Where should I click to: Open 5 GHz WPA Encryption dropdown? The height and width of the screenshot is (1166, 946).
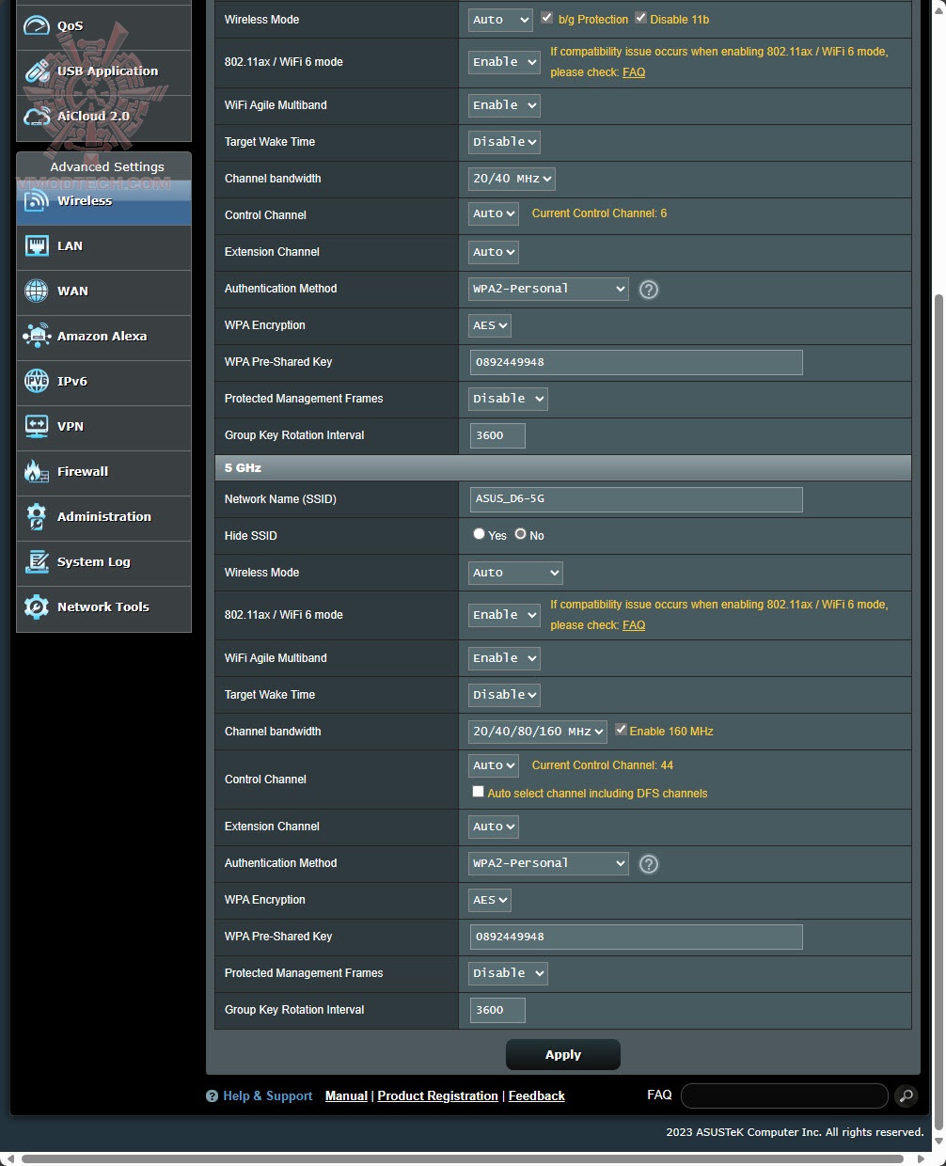click(x=490, y=900)
